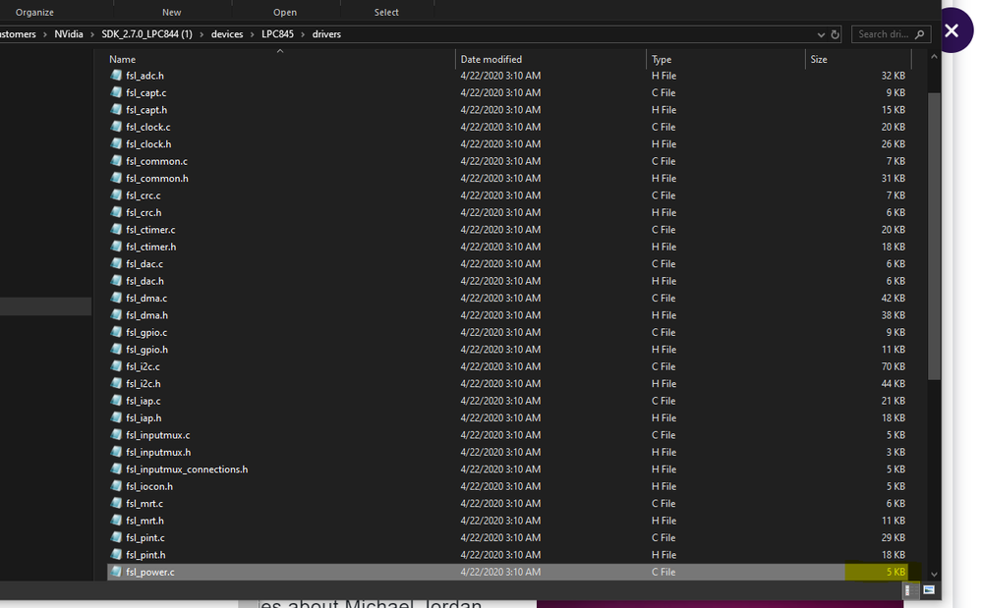Click the scroll down arrow
Image resolution: width=982 pixels, height=608 pixels.
(x=934, y=574)
